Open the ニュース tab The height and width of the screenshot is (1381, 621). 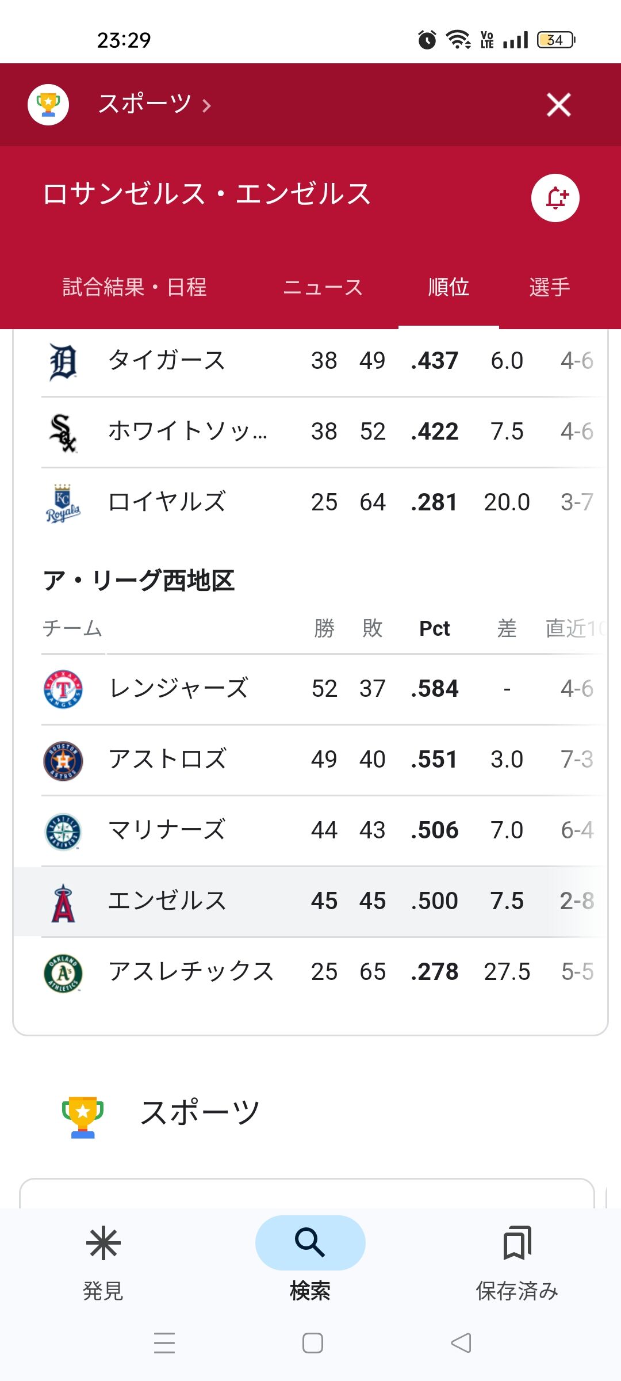coord(323,287)
